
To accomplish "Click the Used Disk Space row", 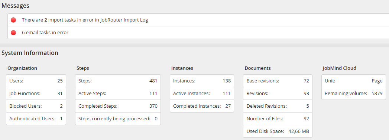I will click(x=278, y=131).
